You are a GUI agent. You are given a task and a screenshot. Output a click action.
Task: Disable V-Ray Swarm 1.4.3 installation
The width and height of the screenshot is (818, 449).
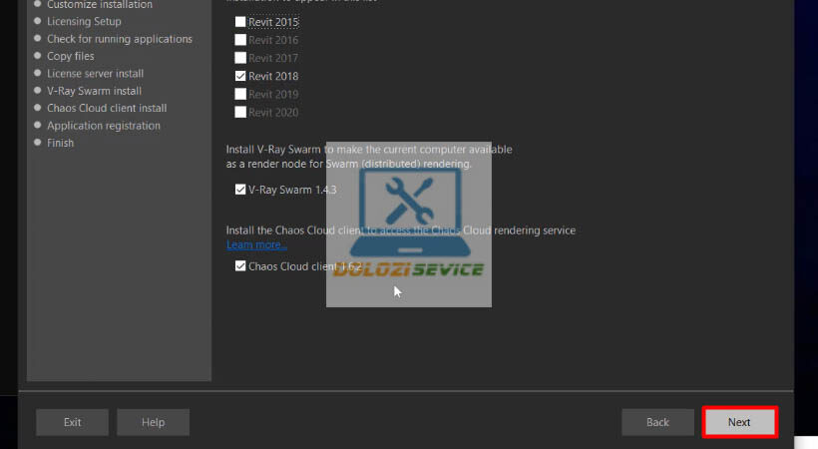[x=240, y=190]
